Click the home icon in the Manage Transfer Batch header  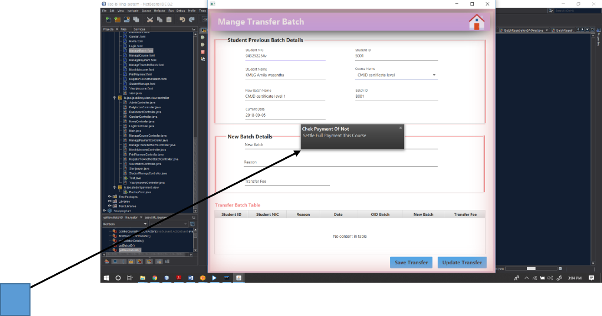click(x=477, y=22)
